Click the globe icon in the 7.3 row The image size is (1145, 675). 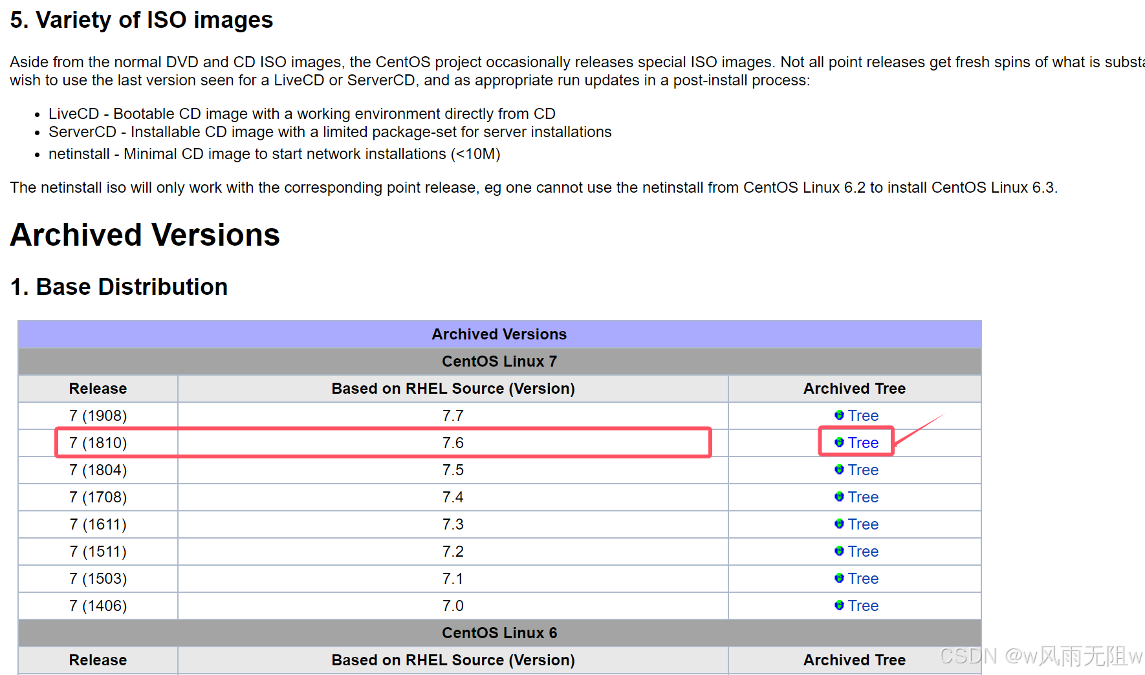(839, 524)
